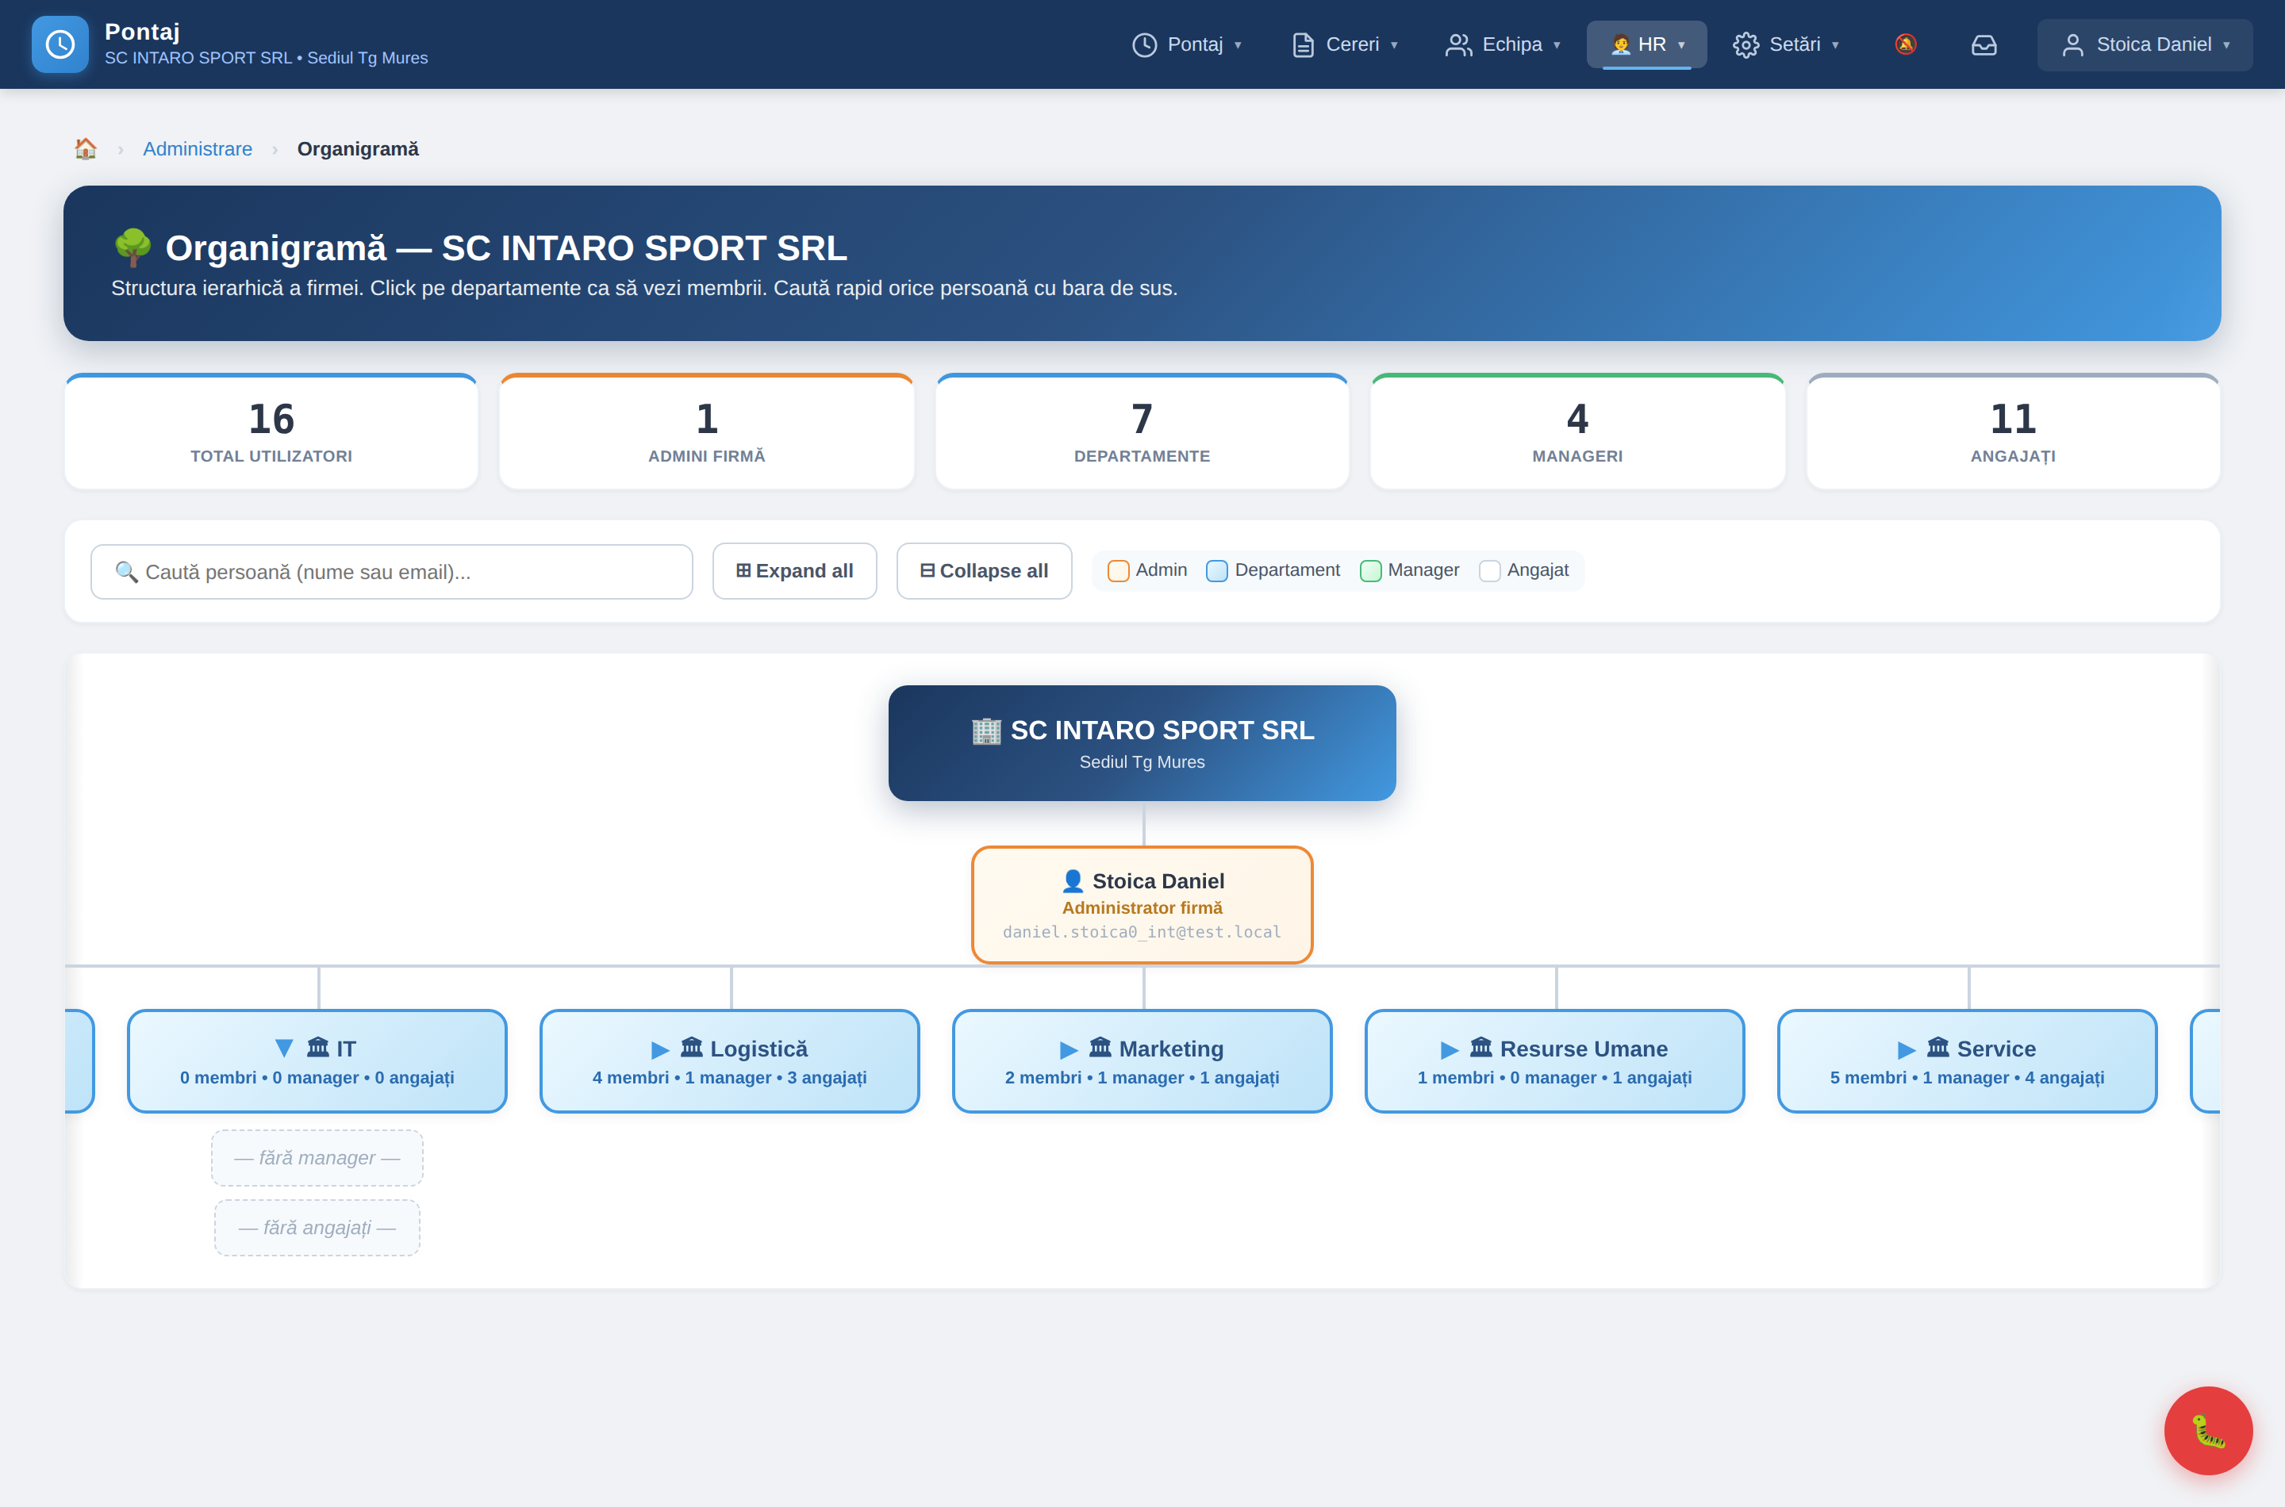Click the Echipa people icon
Image resolution: width=2285 pixels, height=1507 pixels.
click(x=1458, y=45)
